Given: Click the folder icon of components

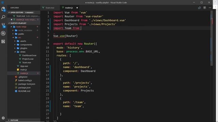Looking at the screenshot, I should click(18, 45).
